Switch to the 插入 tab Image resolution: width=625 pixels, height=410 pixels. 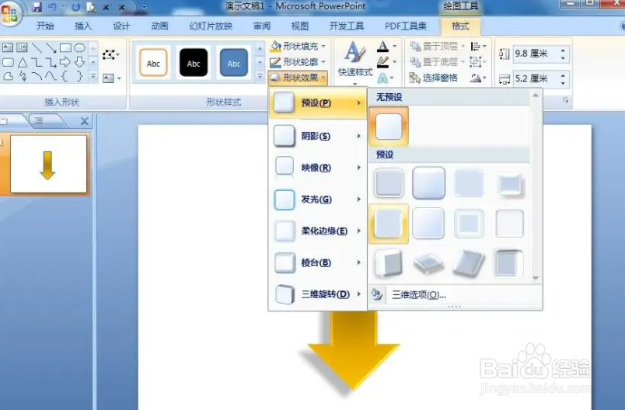pos(83,26)
